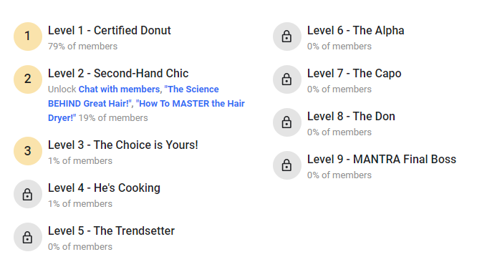Click the lock icon for Level 4
The height and width of the screenshot is (267, 482).
click(28, 194)
